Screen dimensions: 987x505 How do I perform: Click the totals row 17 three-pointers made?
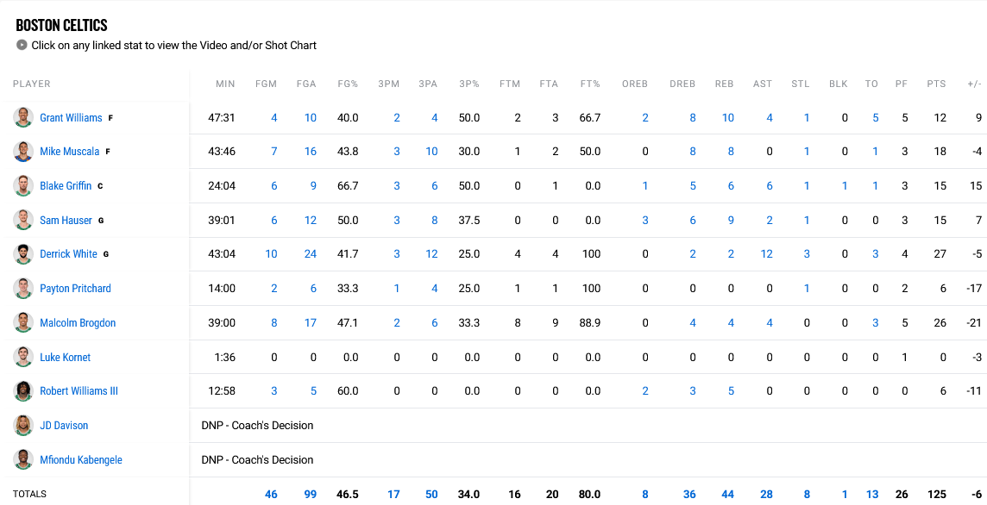pyautogui.click(x=393, y=494)
